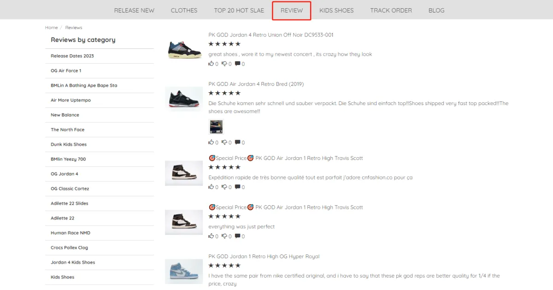Open TOP 20 HOT SLAE page

[x=239, y=10]
